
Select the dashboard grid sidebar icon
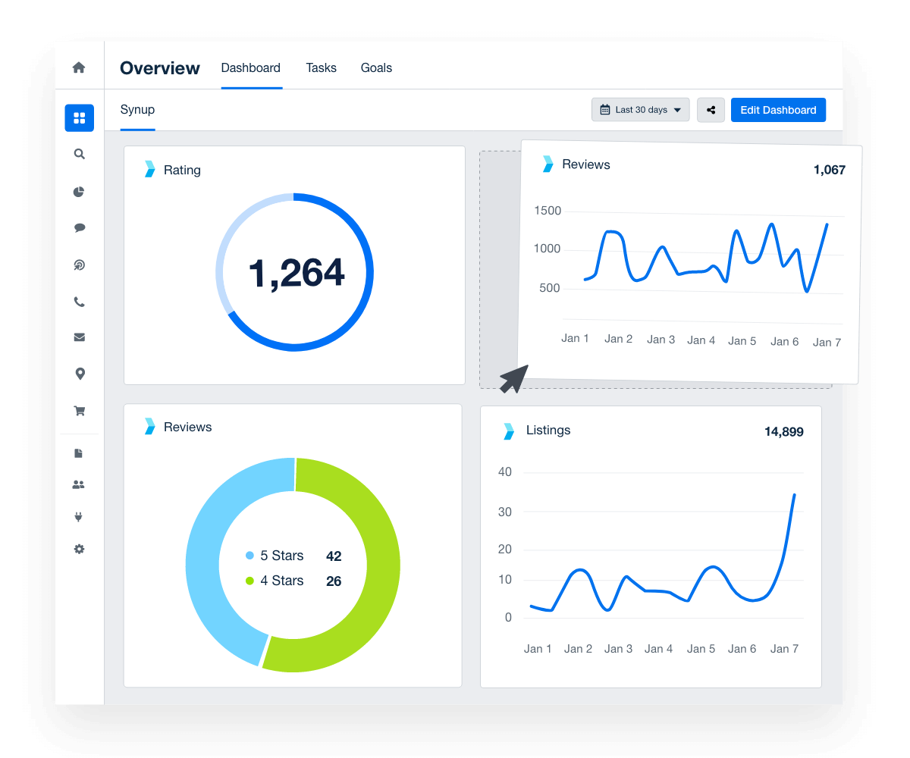(x=79, y=117)
